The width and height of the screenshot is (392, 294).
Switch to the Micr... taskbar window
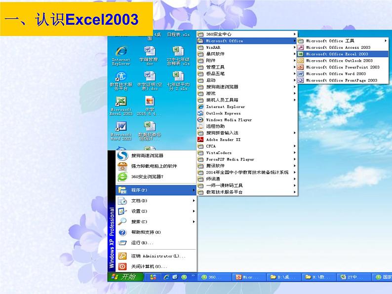[x=249, y=277]
